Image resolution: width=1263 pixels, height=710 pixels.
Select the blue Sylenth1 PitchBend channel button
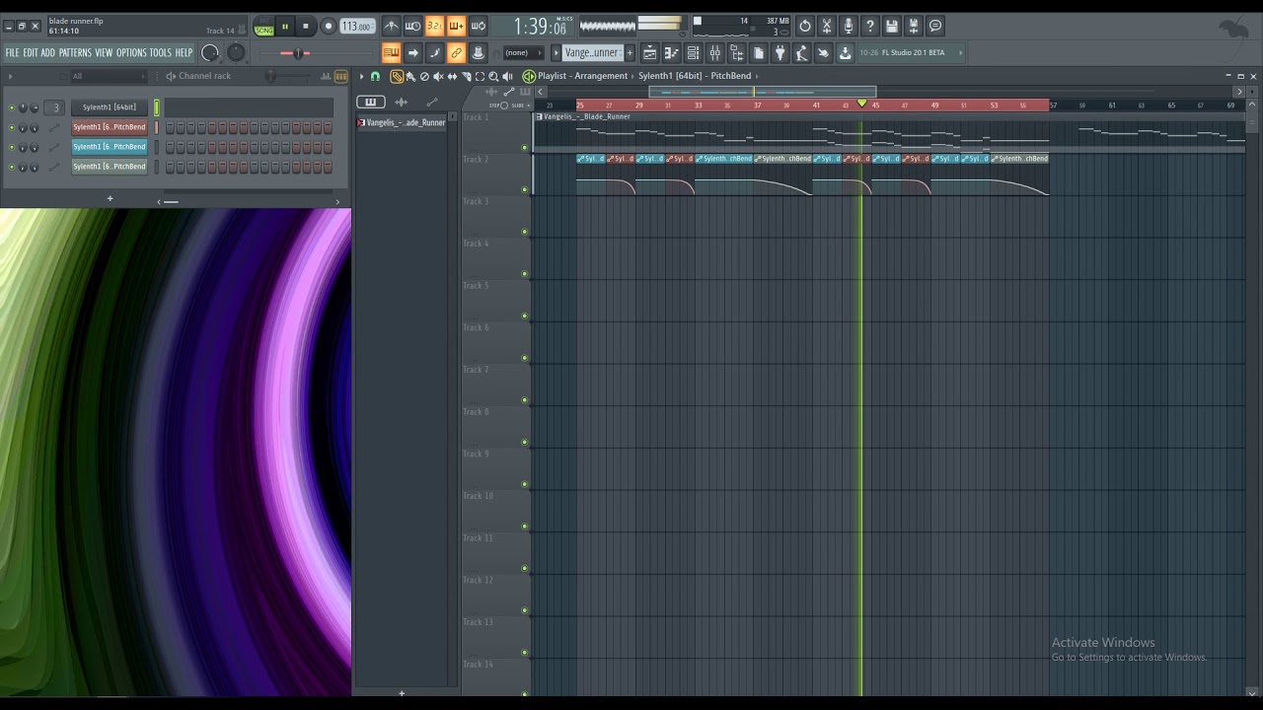(110, 147)
